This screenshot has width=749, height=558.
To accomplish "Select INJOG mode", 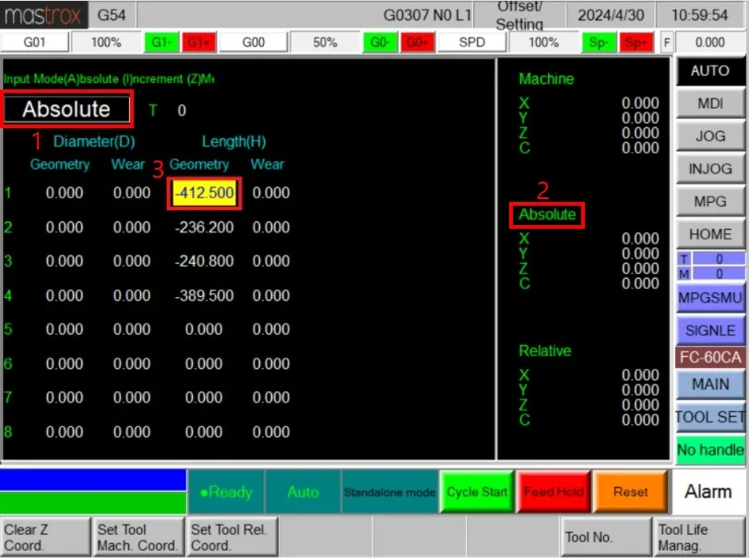I will (x=710, y=169).
